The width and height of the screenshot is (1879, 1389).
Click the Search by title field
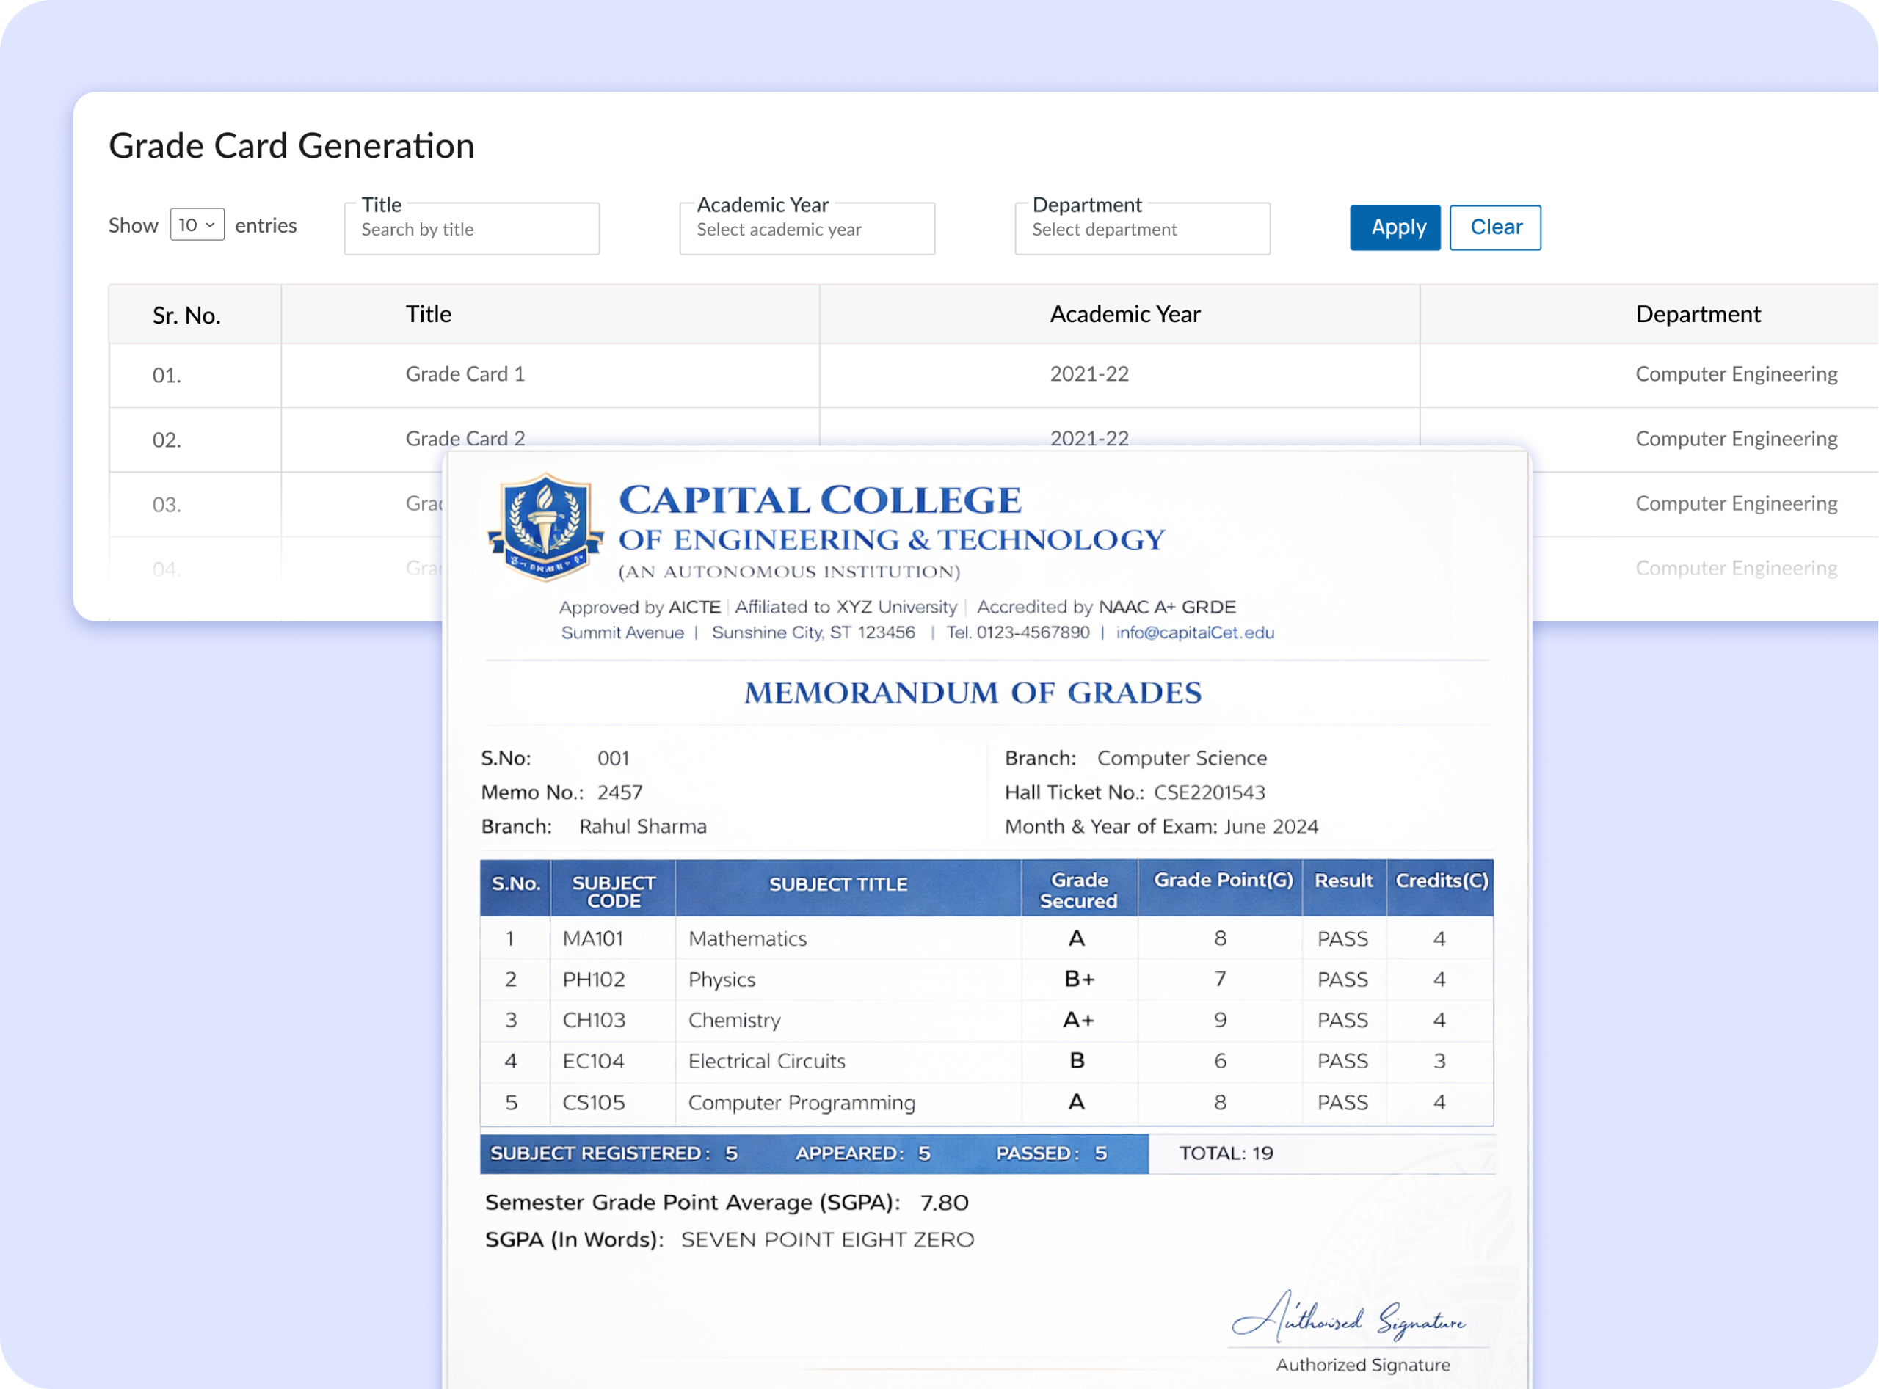point(471,230)
